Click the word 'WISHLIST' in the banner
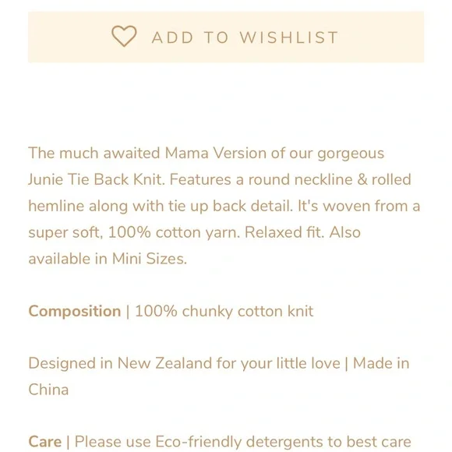Viewport: 452px width, 452px height. coord(289,37)
